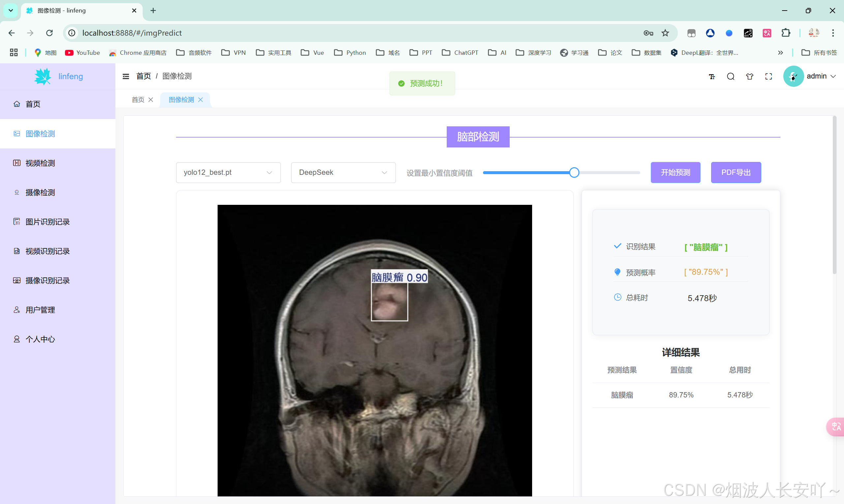The height and width of the screenshot is (504, 844).
Task: Collapse the sidebar with hamburger icon
Action: 126,77
